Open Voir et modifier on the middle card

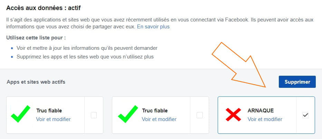pyautogui.click(x=159, y=119)
